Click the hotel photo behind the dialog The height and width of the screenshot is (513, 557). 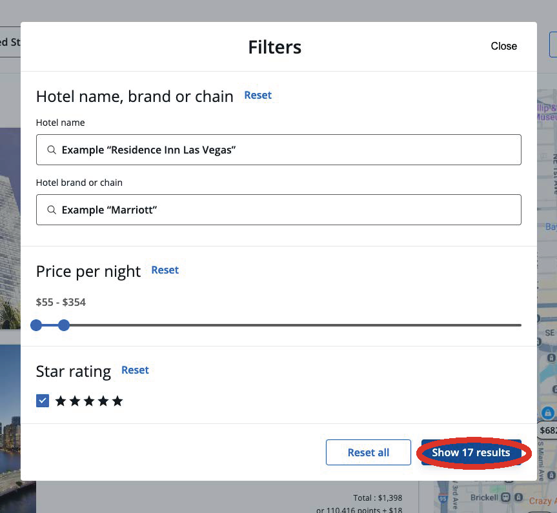10,226
